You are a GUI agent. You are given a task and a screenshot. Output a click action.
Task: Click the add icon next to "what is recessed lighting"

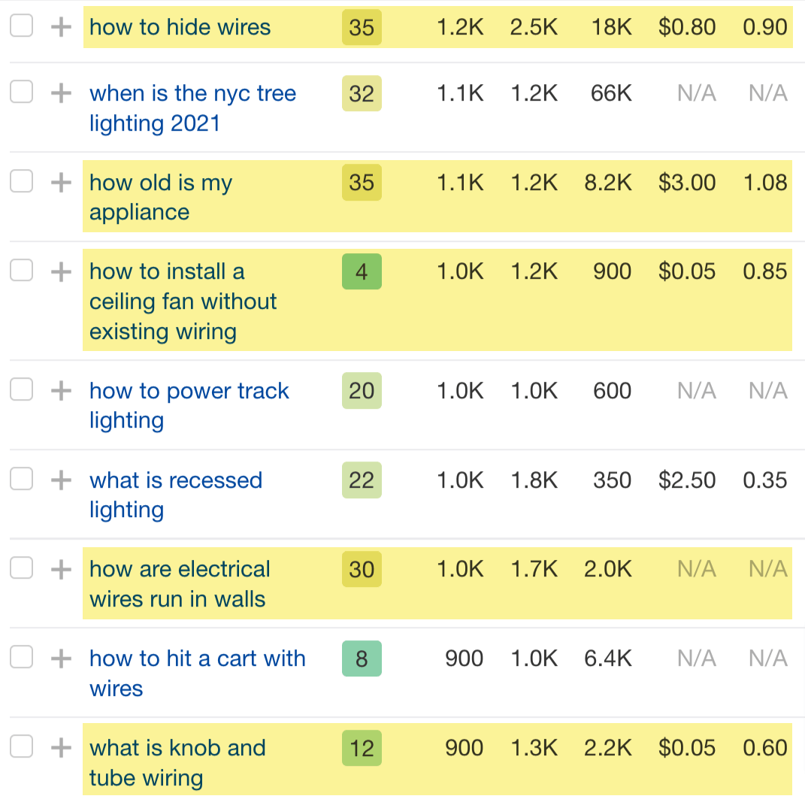tap(60, 479)
